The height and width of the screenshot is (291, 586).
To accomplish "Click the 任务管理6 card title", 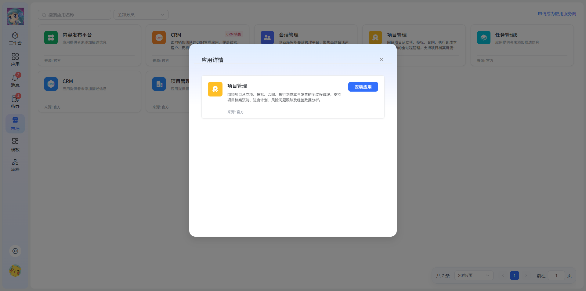I will (x=506, y=35).
